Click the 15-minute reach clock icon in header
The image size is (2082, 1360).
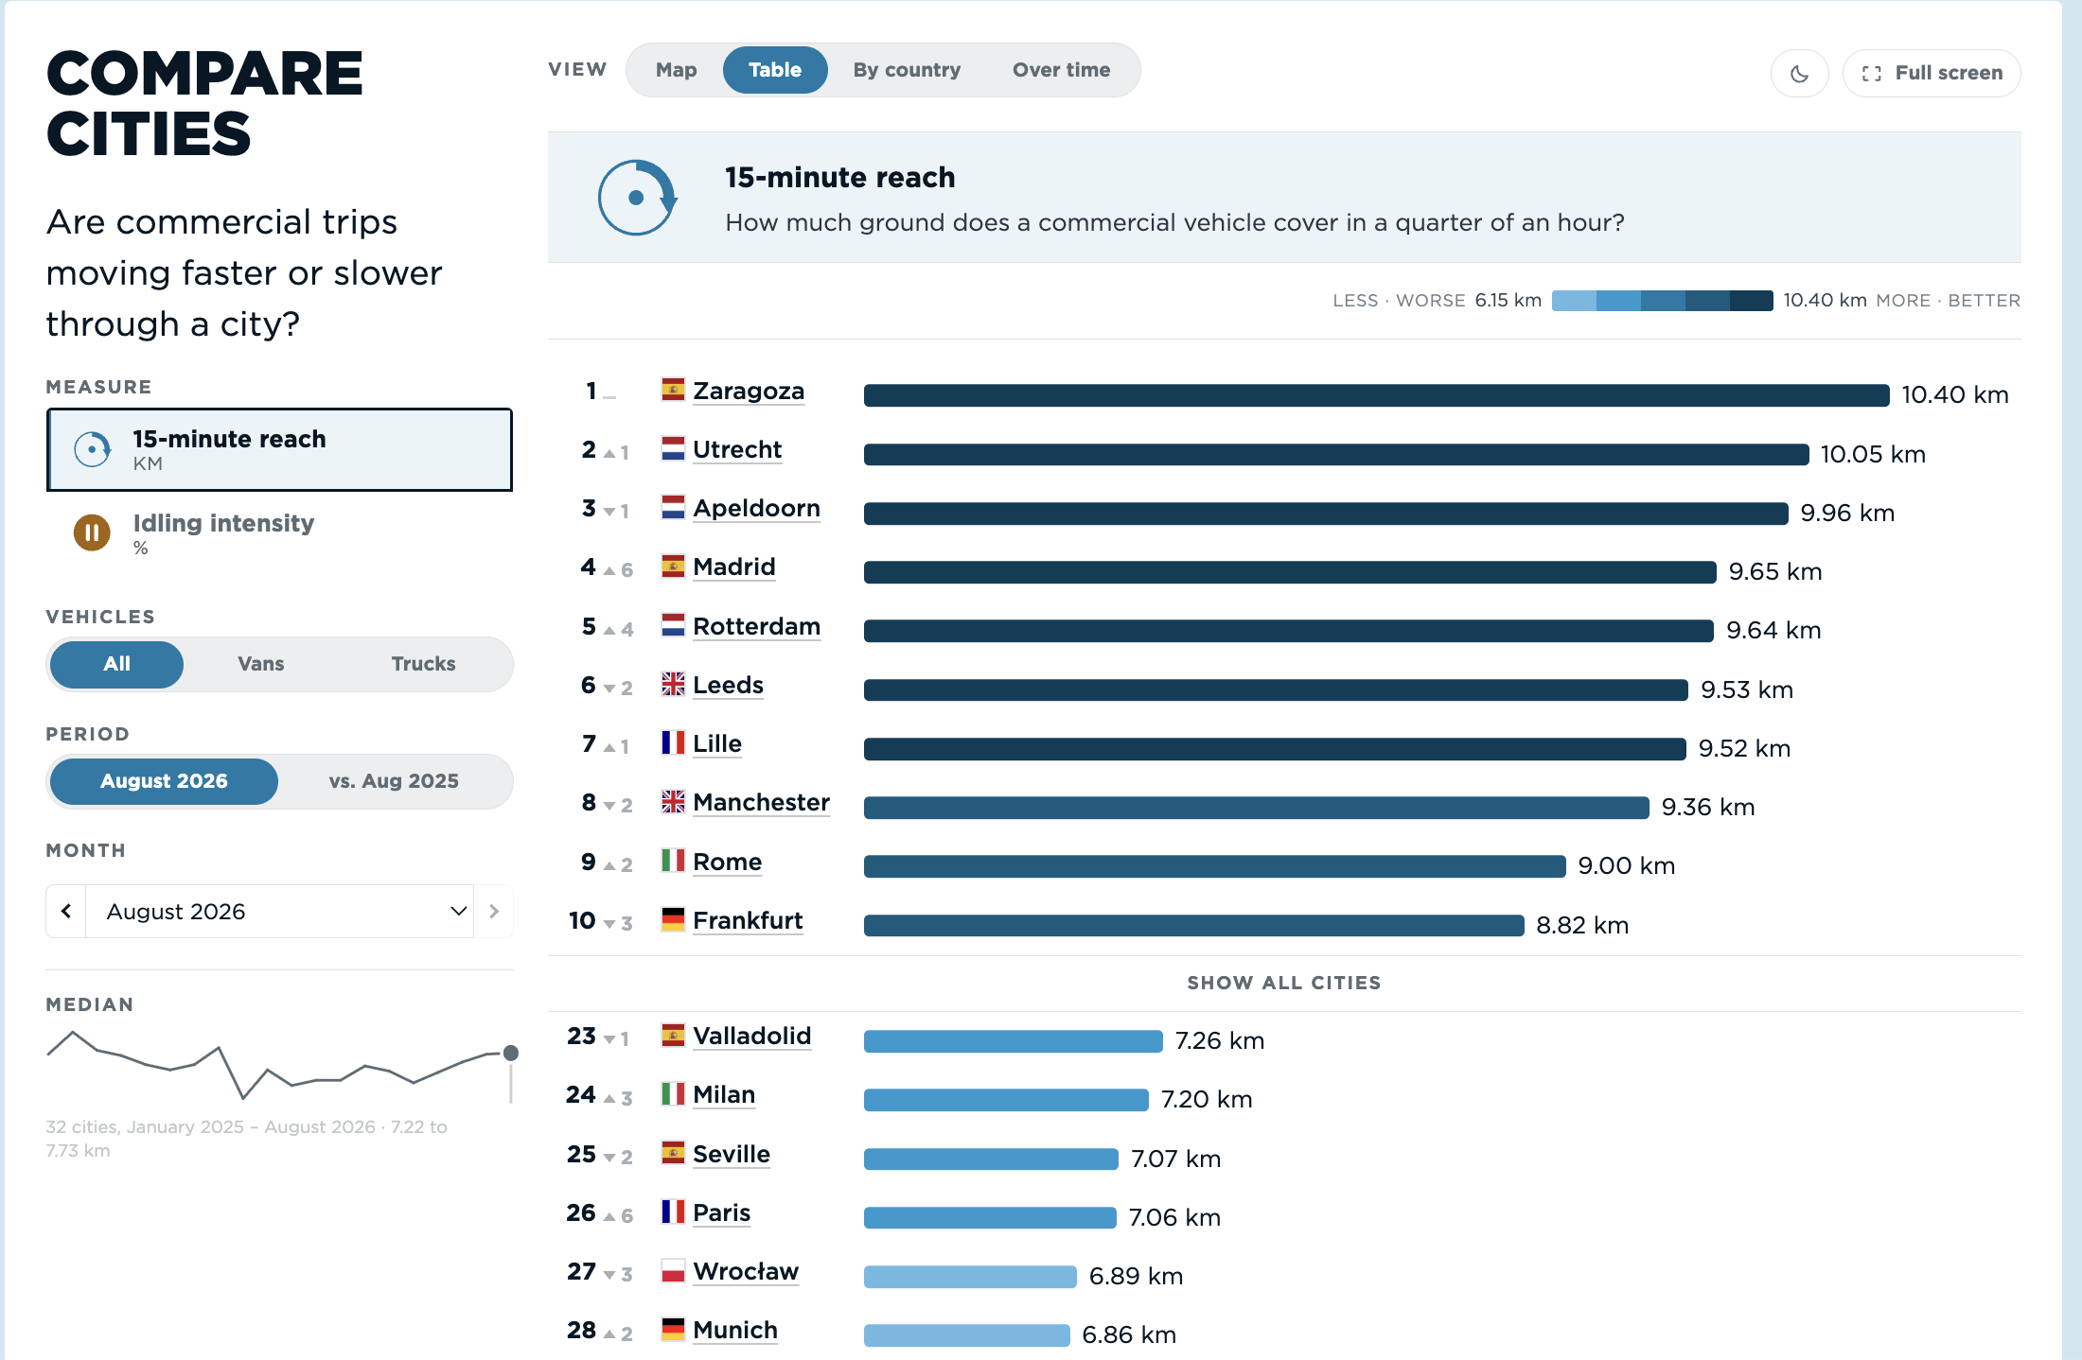point(637,197)
